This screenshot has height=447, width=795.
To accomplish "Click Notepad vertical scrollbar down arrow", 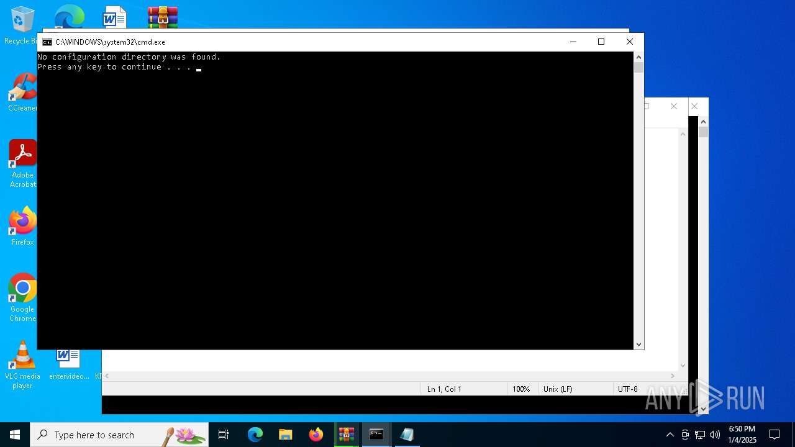I will click(x=683, y=366).
